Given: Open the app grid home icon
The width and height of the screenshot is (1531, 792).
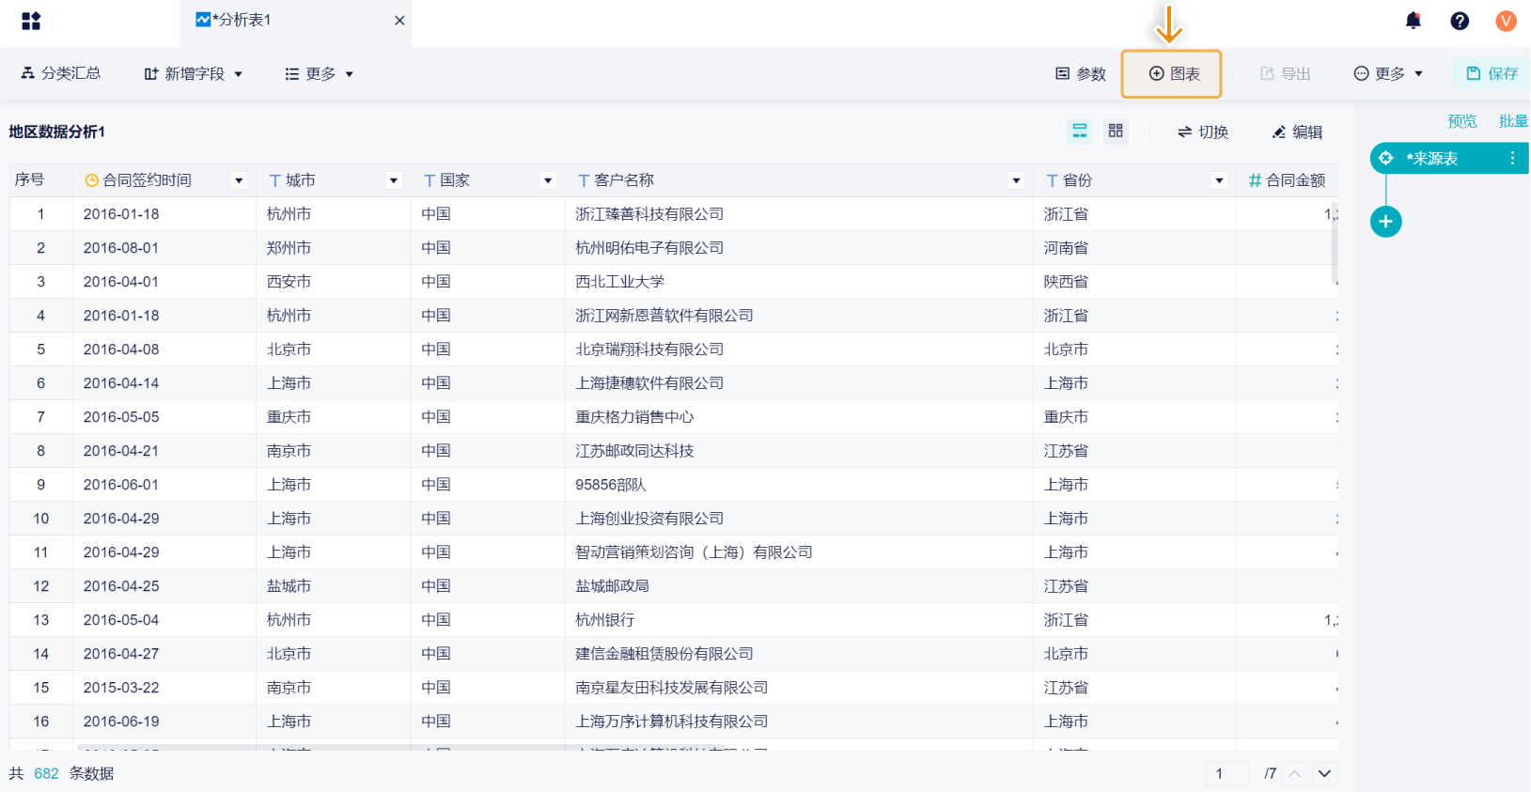Looking at the screenshot, I should tap(31, 21).
